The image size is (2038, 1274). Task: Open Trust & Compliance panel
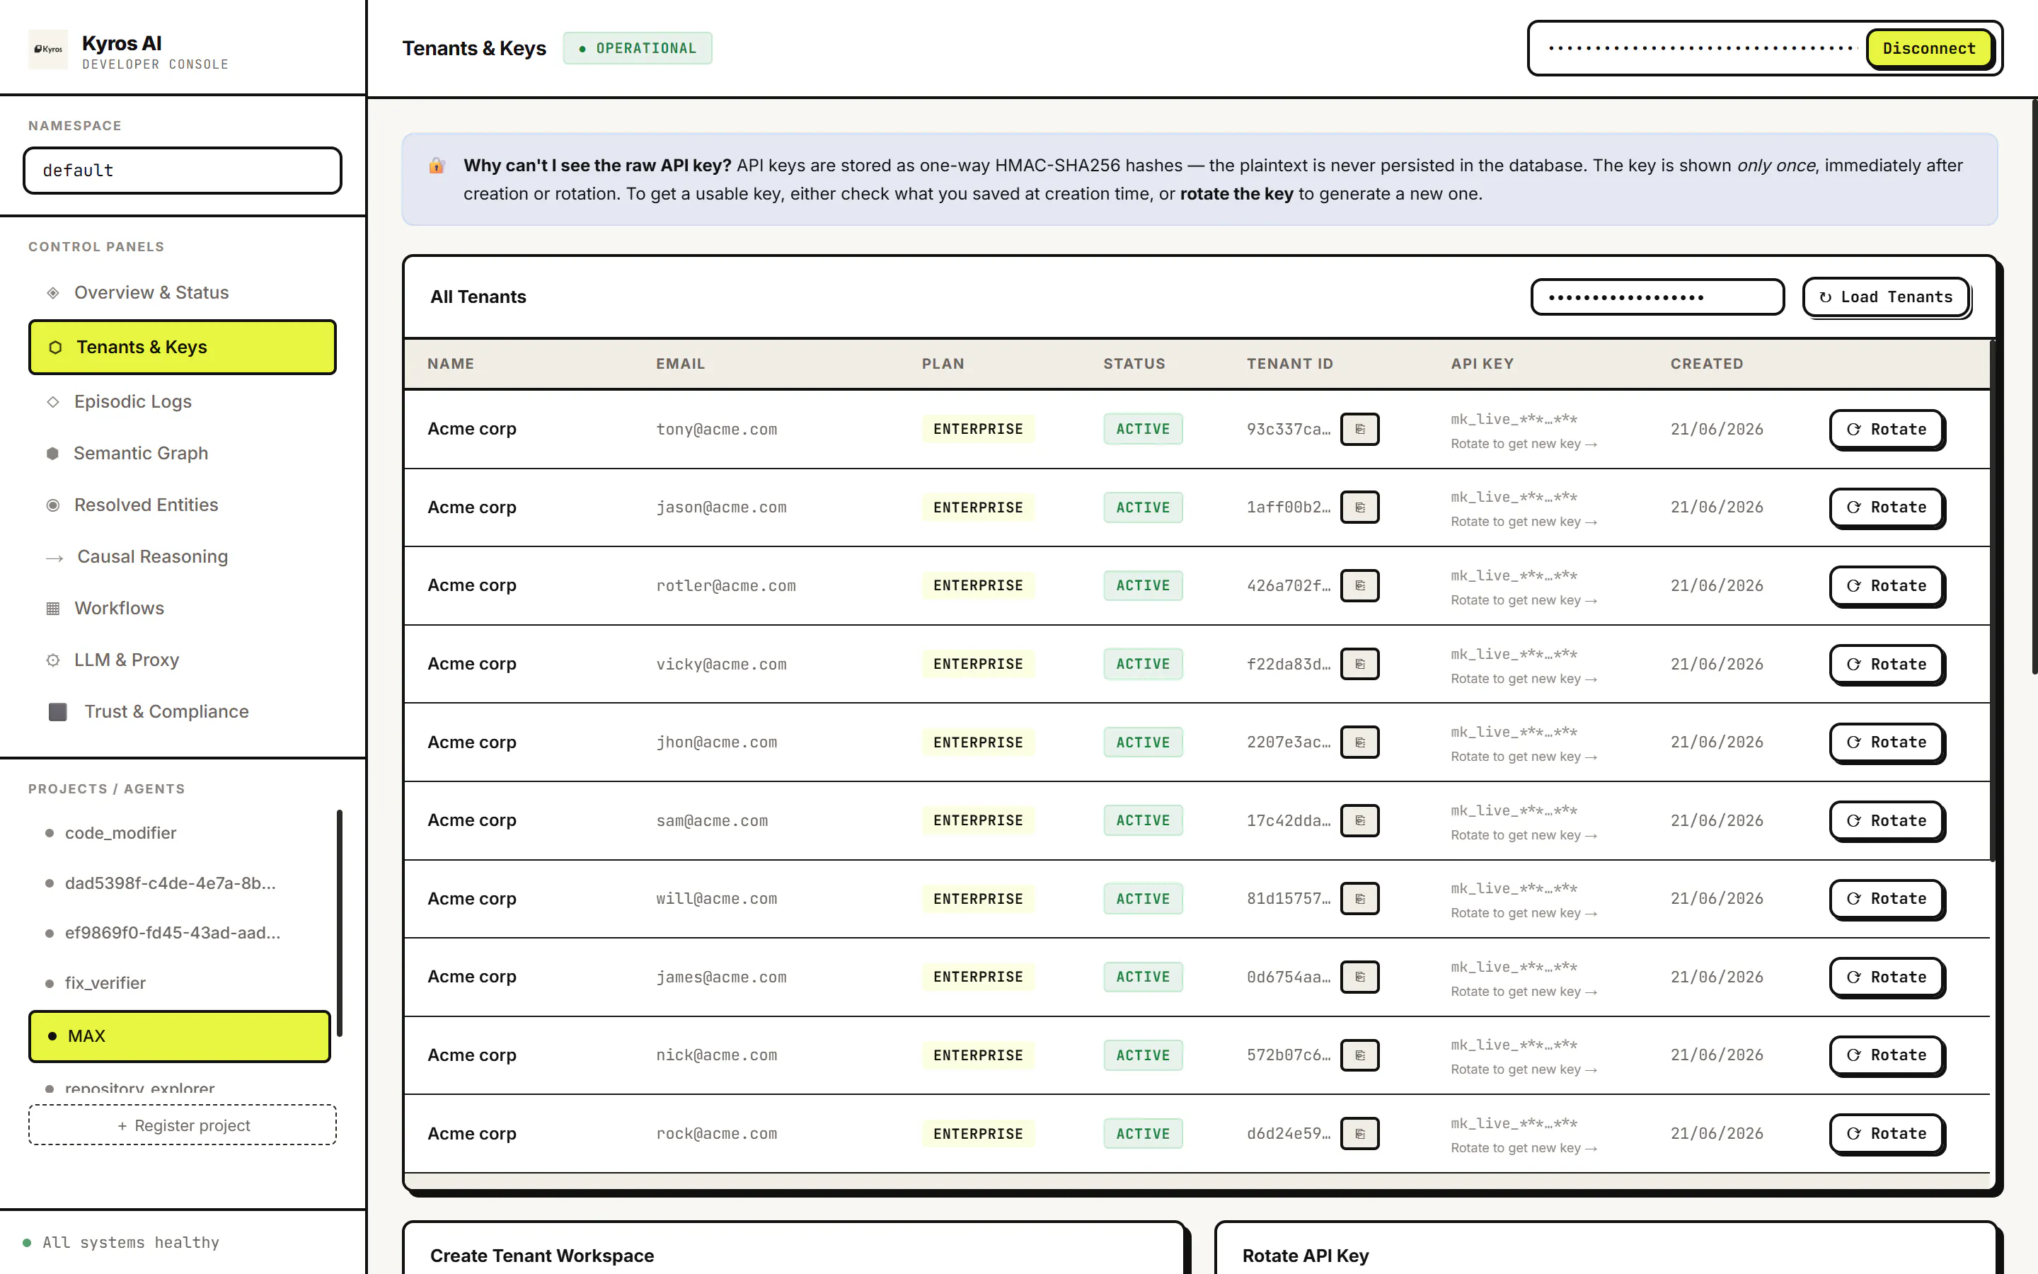[183, 712]
